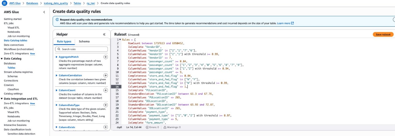Open Visual ETL under ETL jobs

(13, 28)
